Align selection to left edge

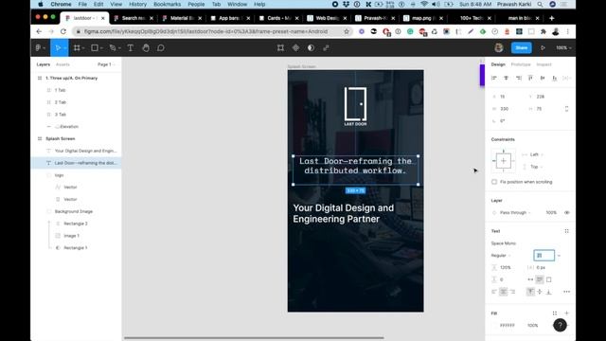tap(494, 78)
